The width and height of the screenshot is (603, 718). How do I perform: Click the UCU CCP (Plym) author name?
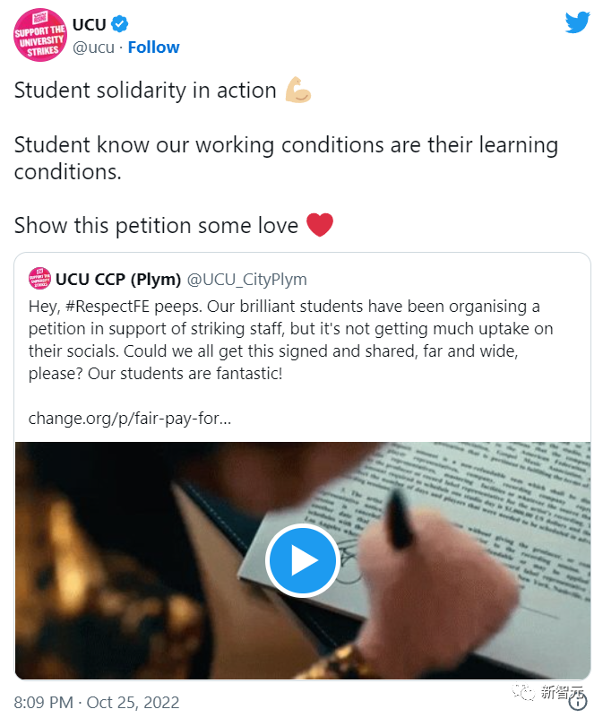pos(118,278)
